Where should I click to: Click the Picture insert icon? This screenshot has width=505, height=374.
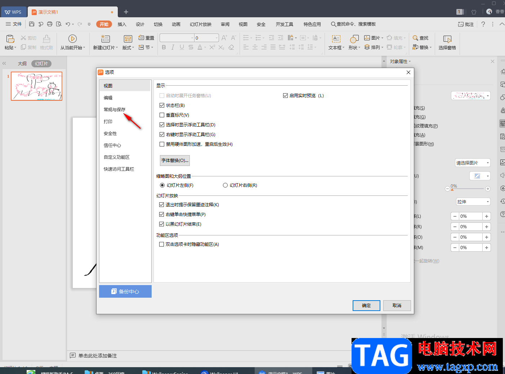click(x=367, y=38)
